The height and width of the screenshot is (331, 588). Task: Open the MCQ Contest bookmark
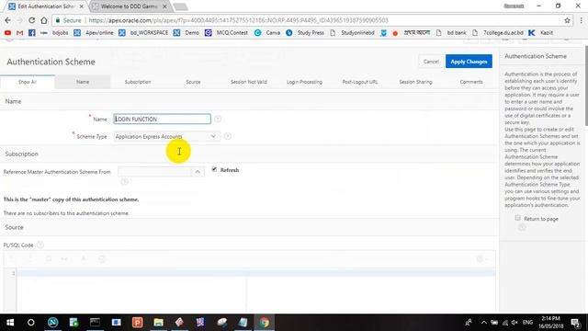click(227, 33)
